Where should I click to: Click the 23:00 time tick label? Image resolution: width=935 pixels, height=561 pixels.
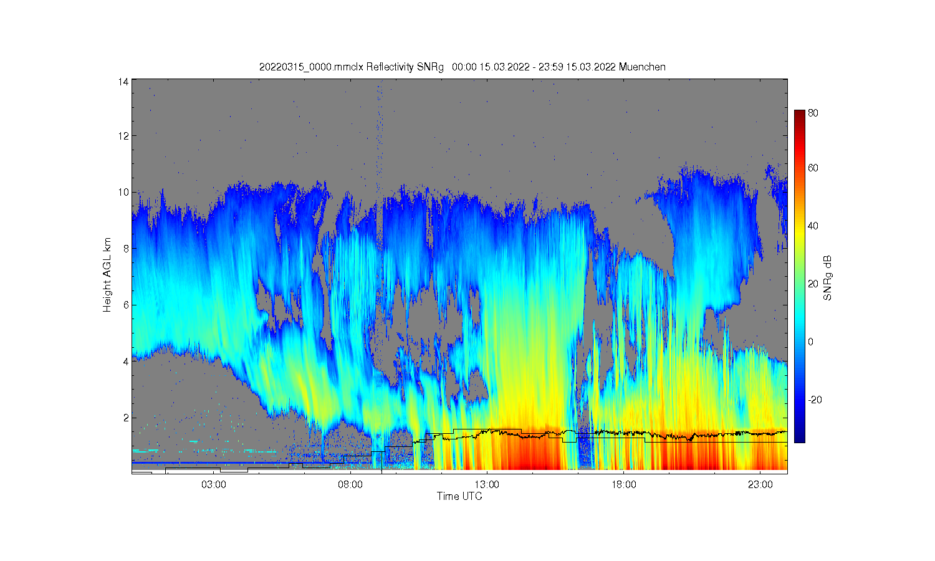[760, 484]
